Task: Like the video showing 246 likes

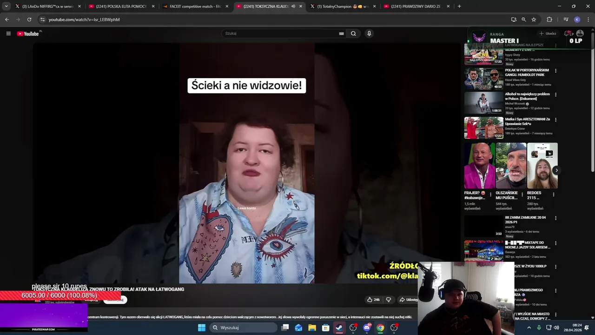Action: coord(373,300)
